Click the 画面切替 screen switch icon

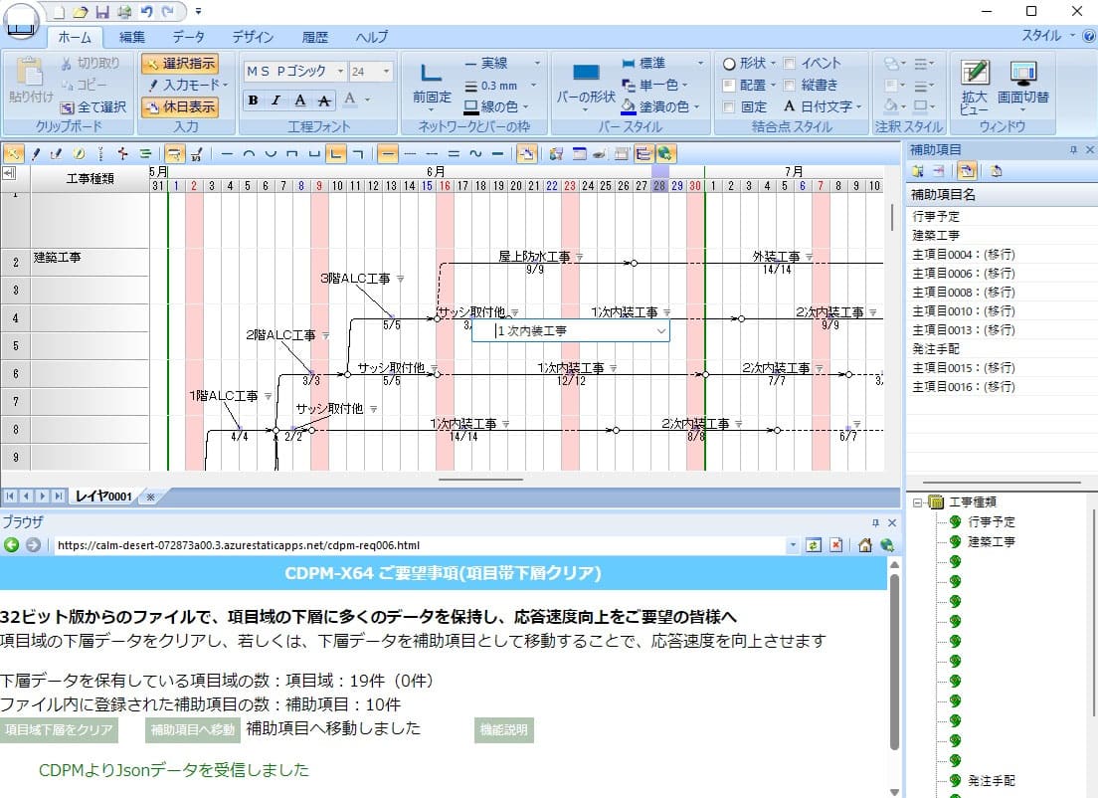1023,86
